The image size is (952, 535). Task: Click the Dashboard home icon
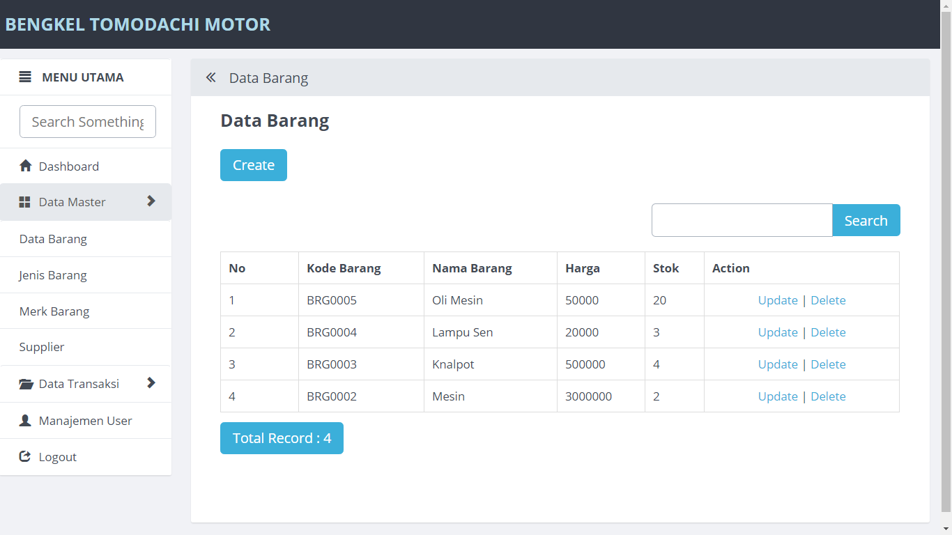(26, 166)
